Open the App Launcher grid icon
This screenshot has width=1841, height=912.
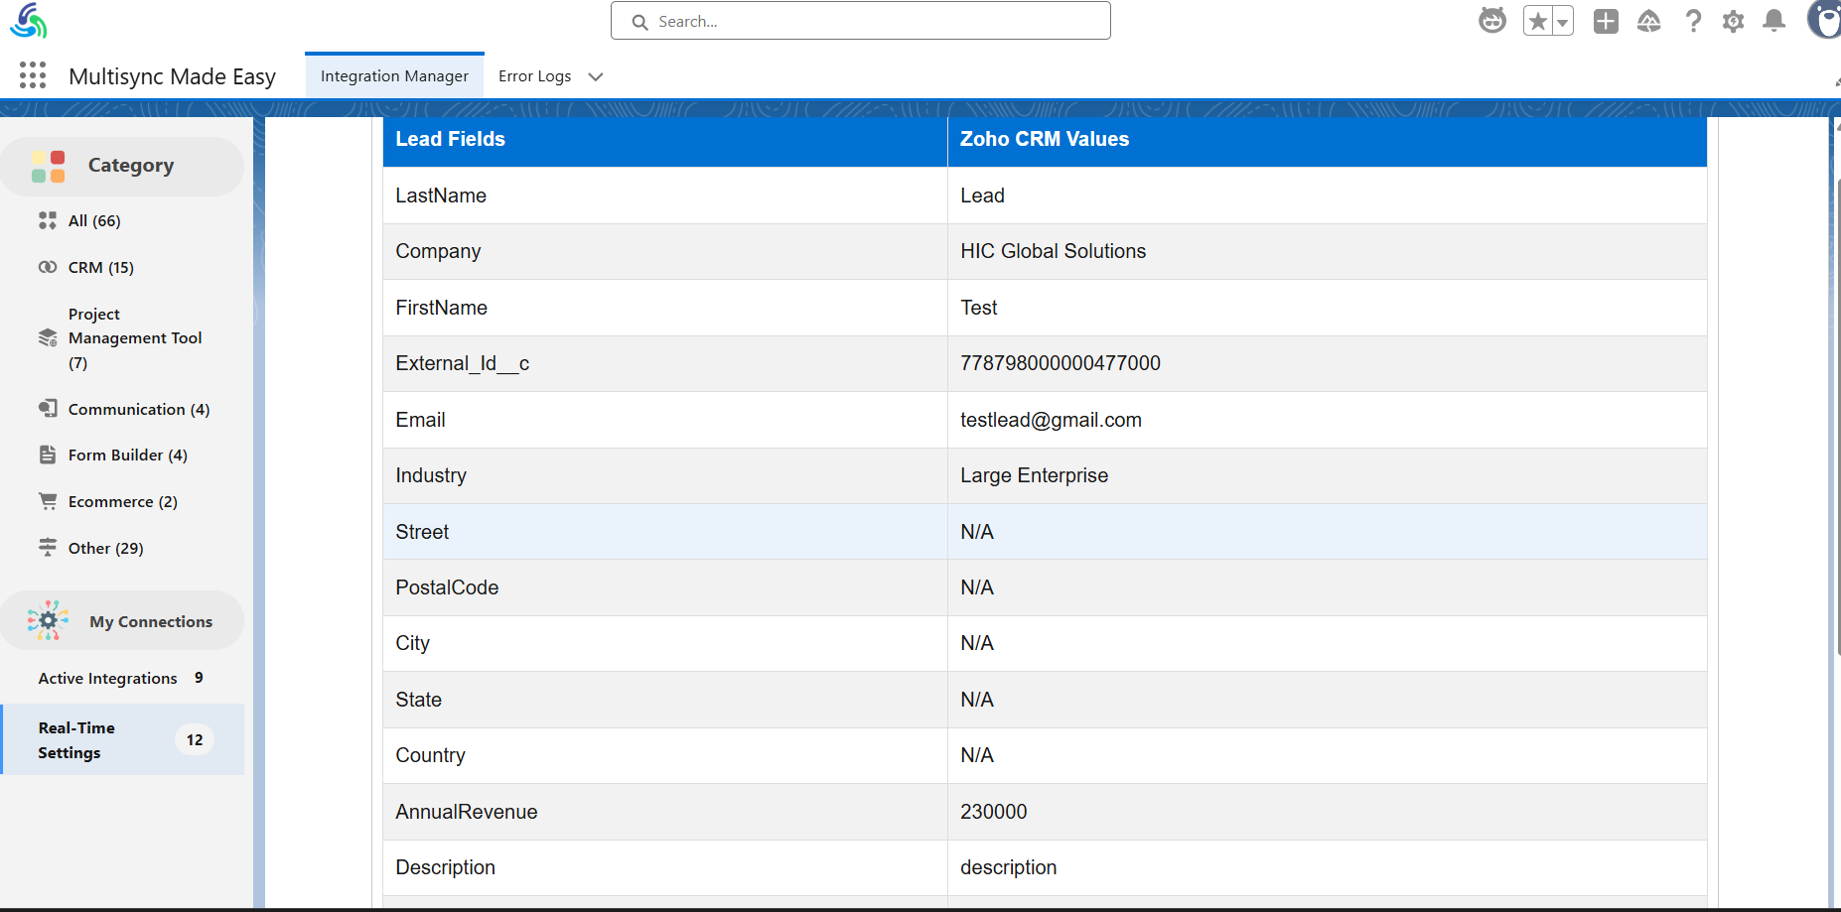(33, 75)
